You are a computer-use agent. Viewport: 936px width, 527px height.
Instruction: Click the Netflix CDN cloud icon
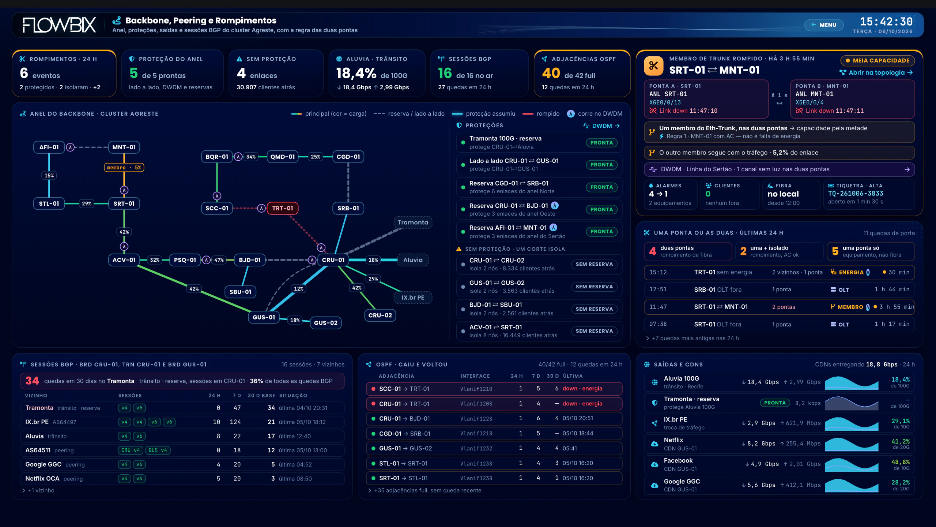pyautogui.click(x=654, y=444)
